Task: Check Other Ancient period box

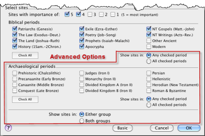Action: pos(148,41)
